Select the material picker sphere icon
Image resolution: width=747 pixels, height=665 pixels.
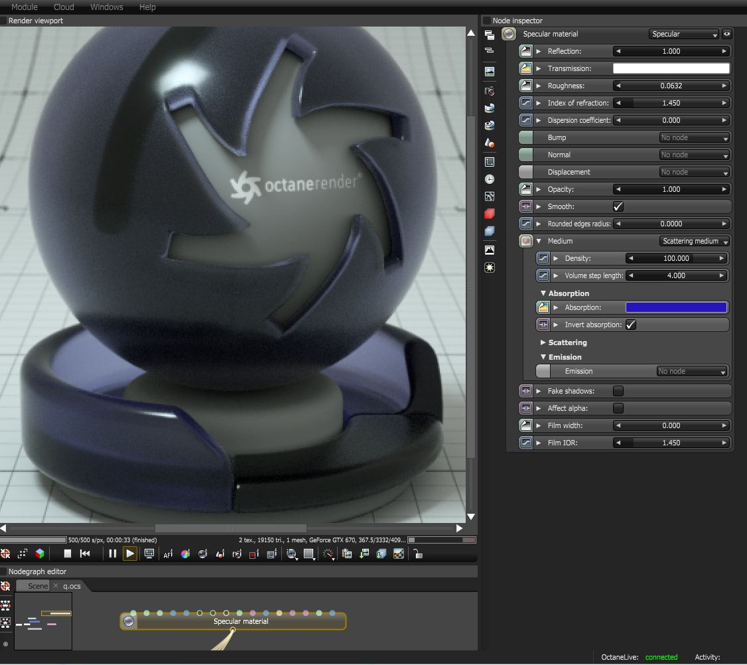(x=203, y=554)
